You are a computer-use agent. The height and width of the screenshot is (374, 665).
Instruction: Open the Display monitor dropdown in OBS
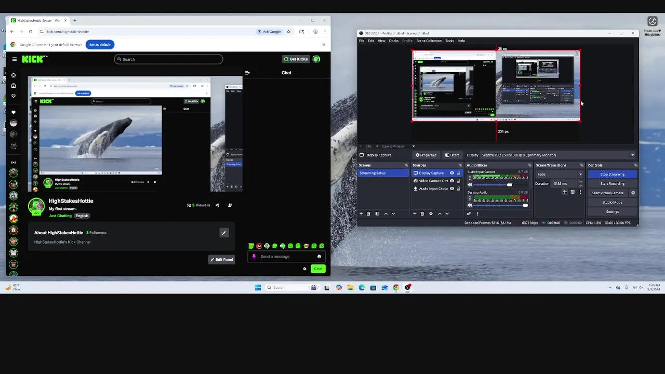(x=558, y=155)
